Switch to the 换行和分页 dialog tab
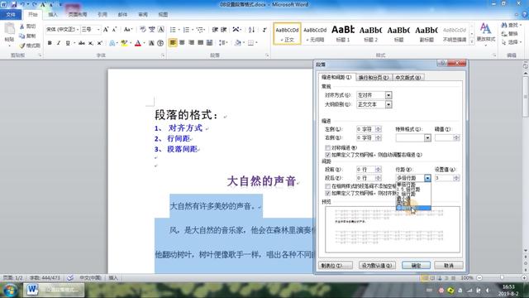 click(374, 77)
